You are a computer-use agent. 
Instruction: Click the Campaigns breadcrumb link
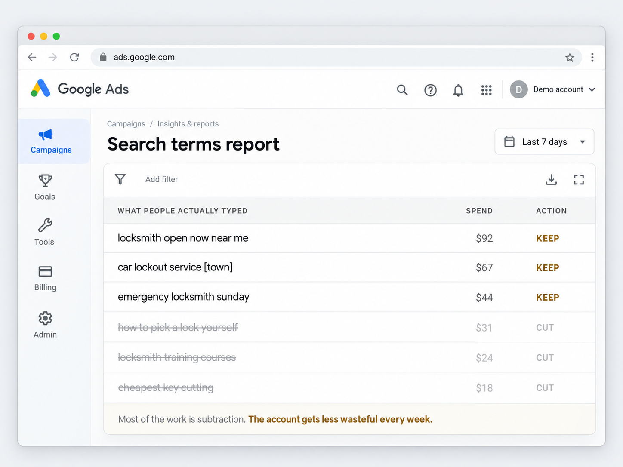click(x=126, y=124)
